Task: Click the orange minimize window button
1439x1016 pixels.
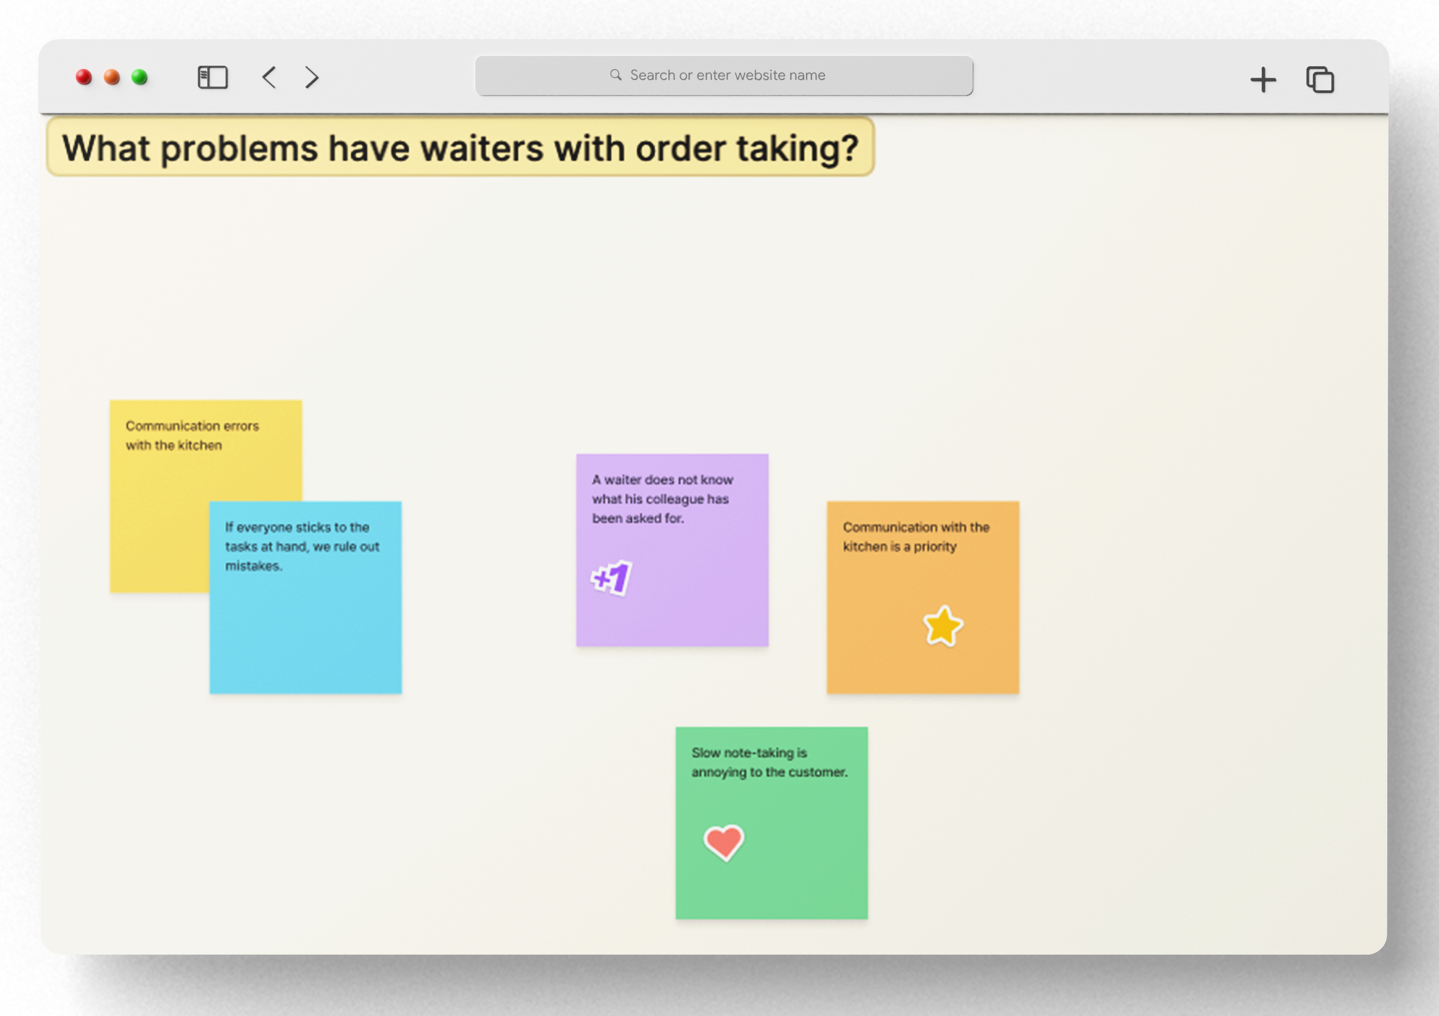Action: coord(111,77)
